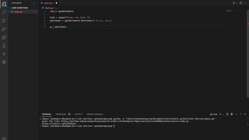The image size is (249, 140).
Task: Click the PROBLEMS count badge
Action: click(x=69, y=114)
